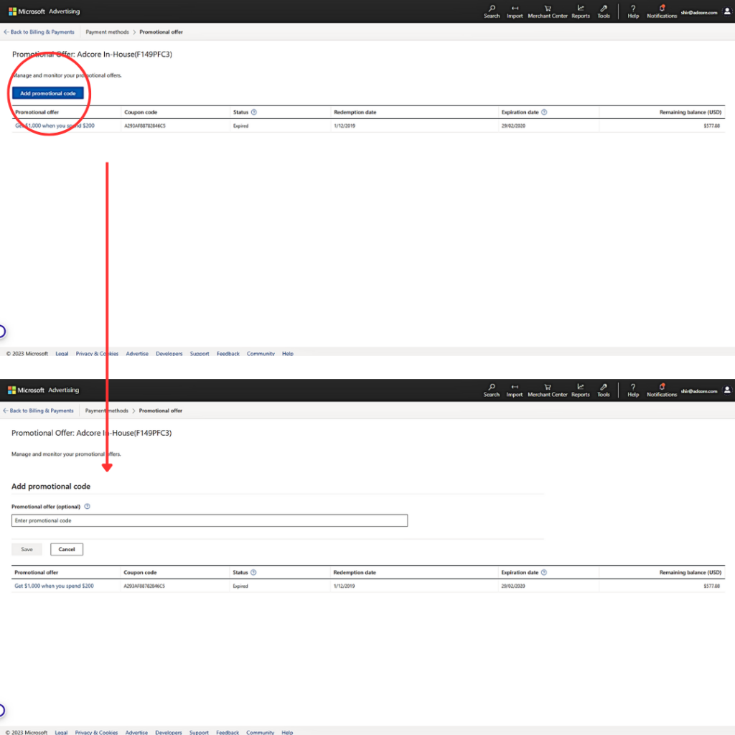
Task: Open Merchant Center cart icon in lower header
Action: 548,388
